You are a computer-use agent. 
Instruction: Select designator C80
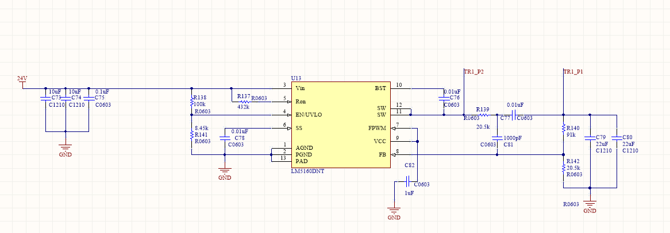[627, 138]
